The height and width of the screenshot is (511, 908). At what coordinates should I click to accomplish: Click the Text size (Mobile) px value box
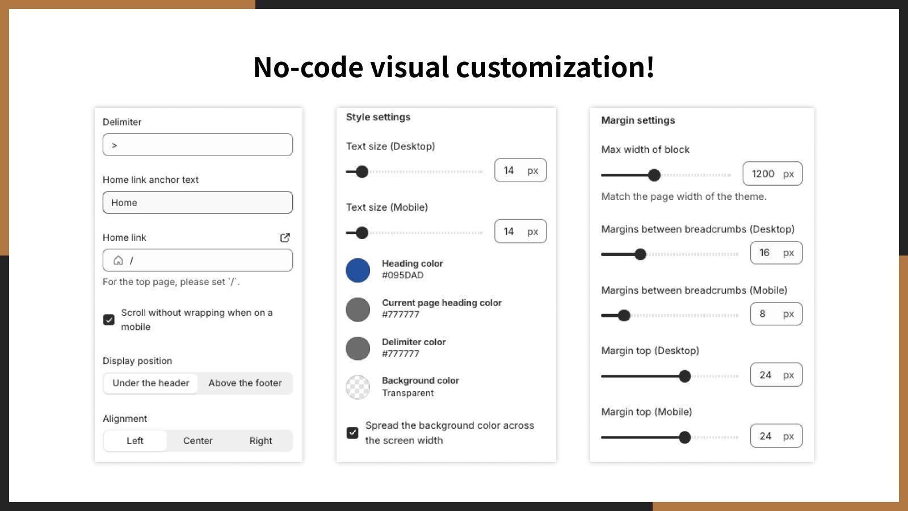[x=520, y=232]
